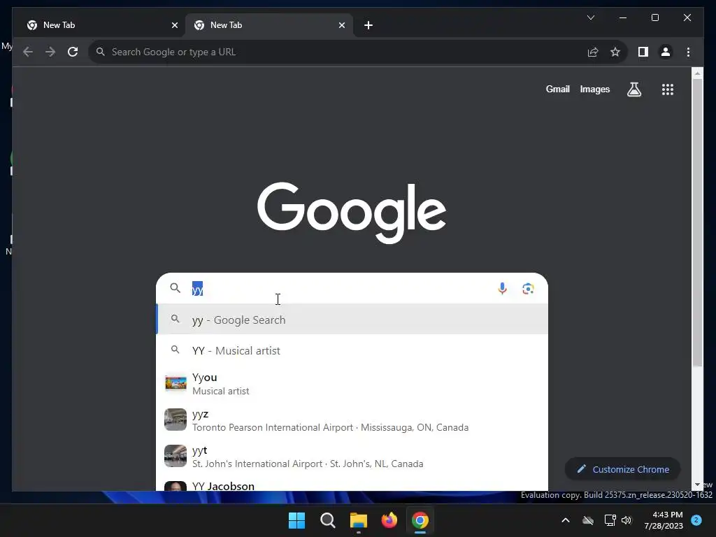Open Windows taskbar search
Viewport: 716px width, 537px height.
click(327, 520)
